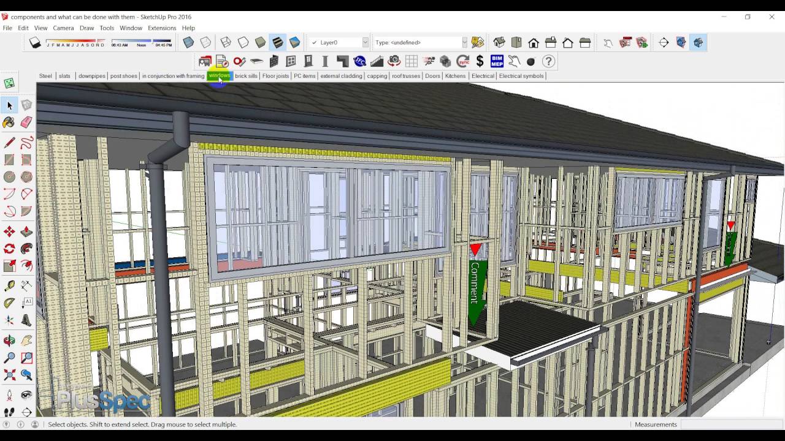Select the Move tool

click(x=9, y=232)
